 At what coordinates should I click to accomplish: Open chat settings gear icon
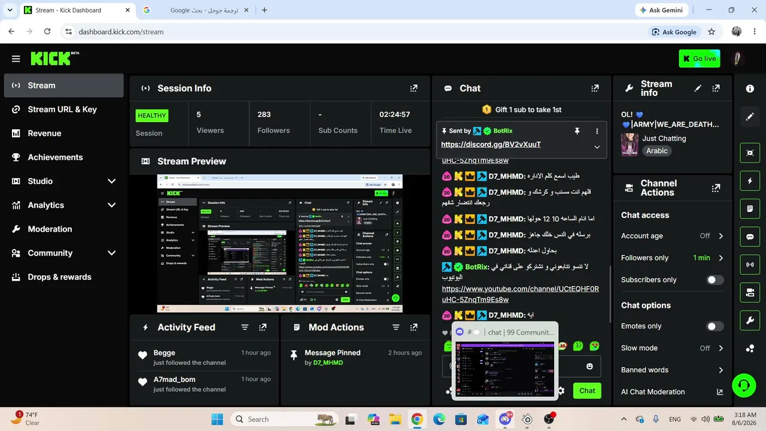(561, 391)
